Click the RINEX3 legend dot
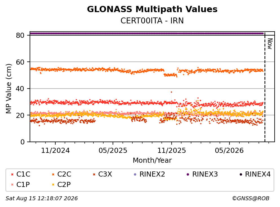 (x=188, y=174)
